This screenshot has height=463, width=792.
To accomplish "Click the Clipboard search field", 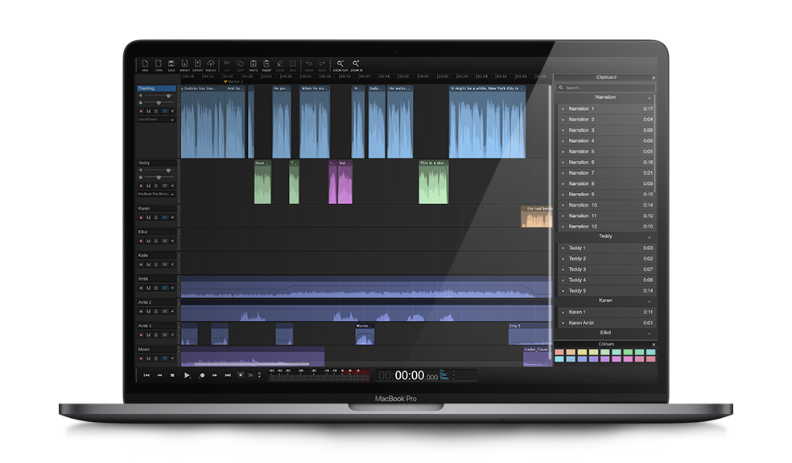I will [605, 88].
